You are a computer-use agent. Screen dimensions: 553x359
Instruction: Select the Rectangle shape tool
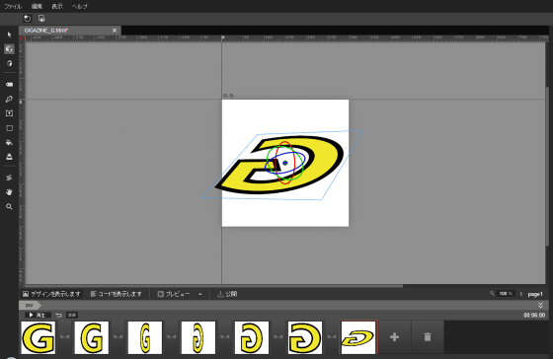pyautogui.click(x=9, y=128)
